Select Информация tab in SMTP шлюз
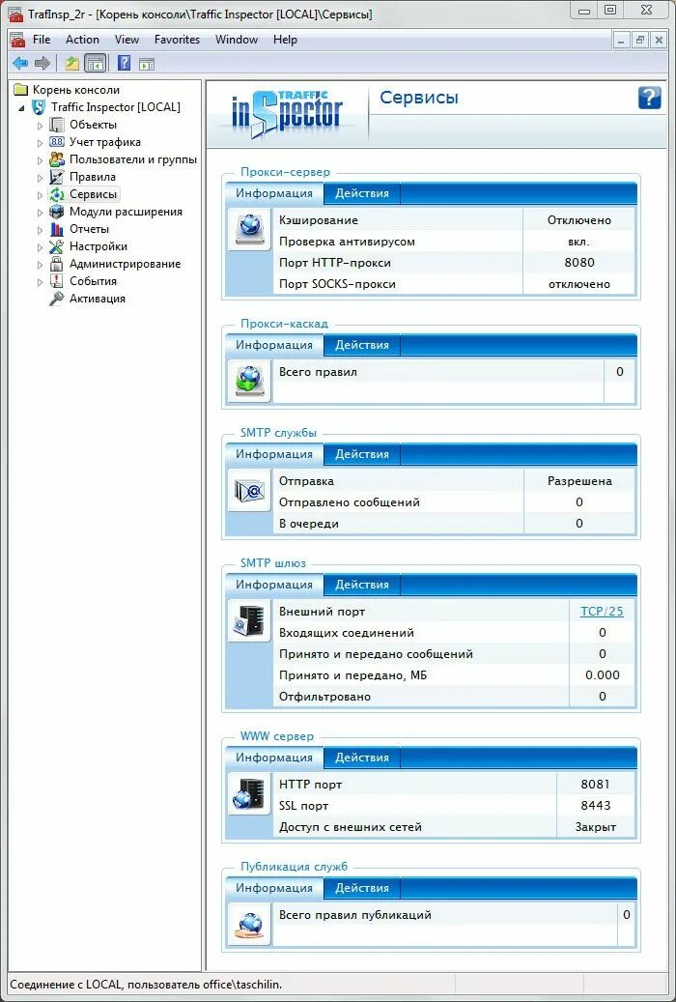This screenshot has height=1002, width=676. [274, 585]
